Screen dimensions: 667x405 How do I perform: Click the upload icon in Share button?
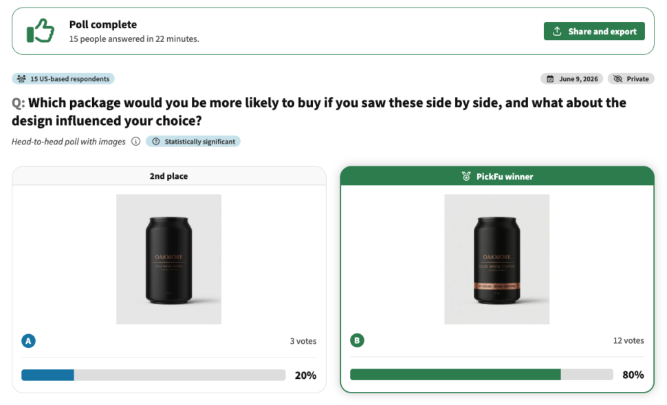click(x=557, y=31)
